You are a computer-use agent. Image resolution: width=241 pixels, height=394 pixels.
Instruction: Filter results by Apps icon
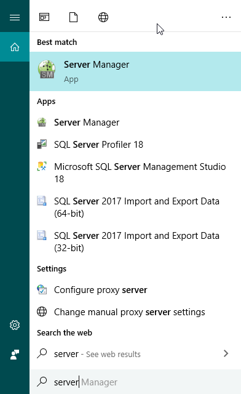(x=44, y=17)
